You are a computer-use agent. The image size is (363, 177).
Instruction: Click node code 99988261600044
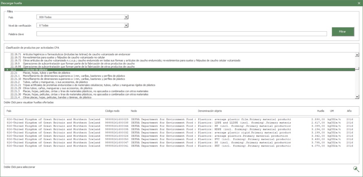click(117, 126)
